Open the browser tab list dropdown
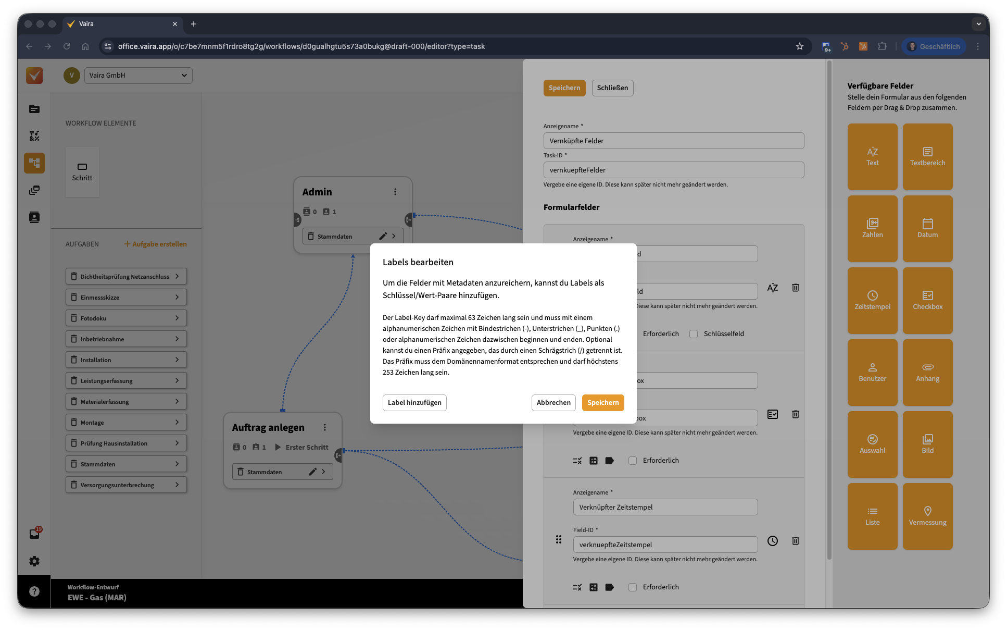Screen dimensions: 1007x630 point(978,24)
